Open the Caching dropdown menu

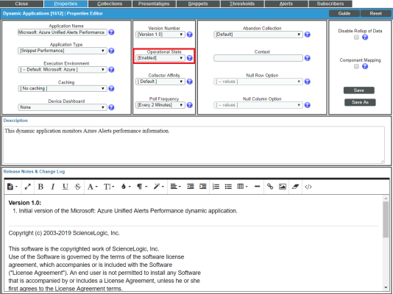click(63, 89)
